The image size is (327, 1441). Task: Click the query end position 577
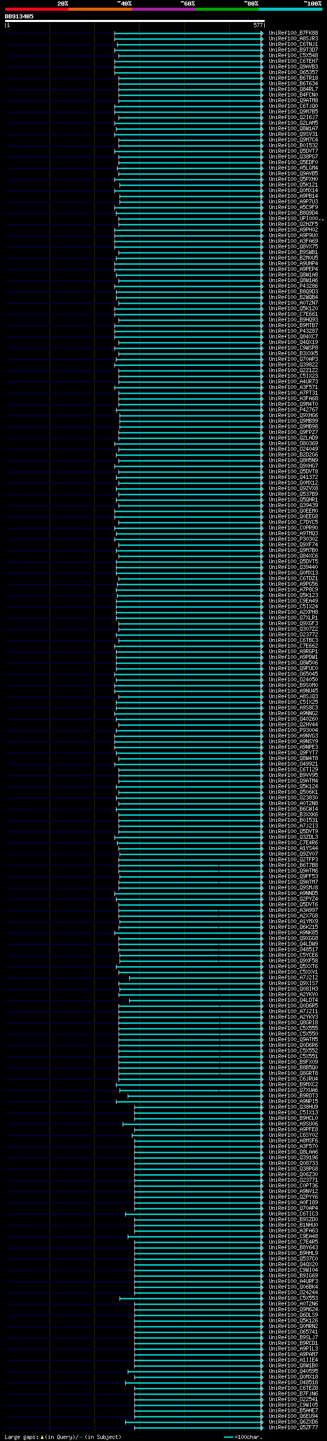point(258,25)
